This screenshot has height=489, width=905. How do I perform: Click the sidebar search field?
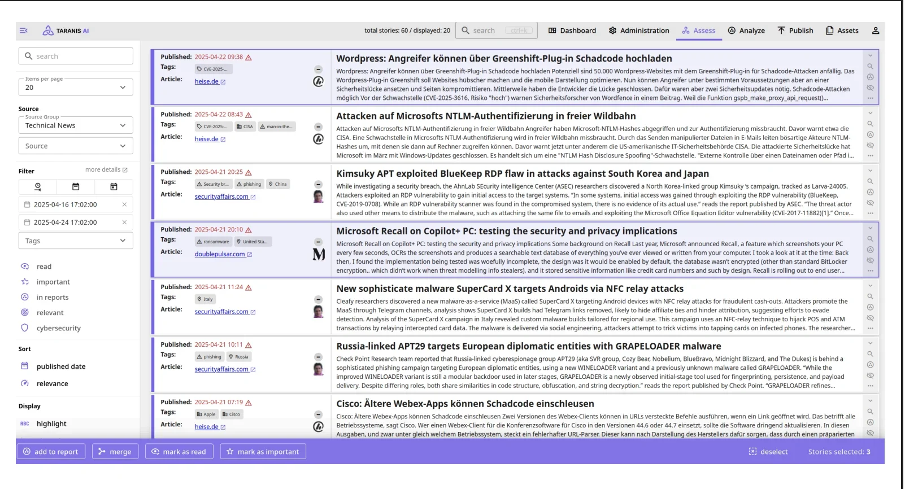[x=76, y=56]
